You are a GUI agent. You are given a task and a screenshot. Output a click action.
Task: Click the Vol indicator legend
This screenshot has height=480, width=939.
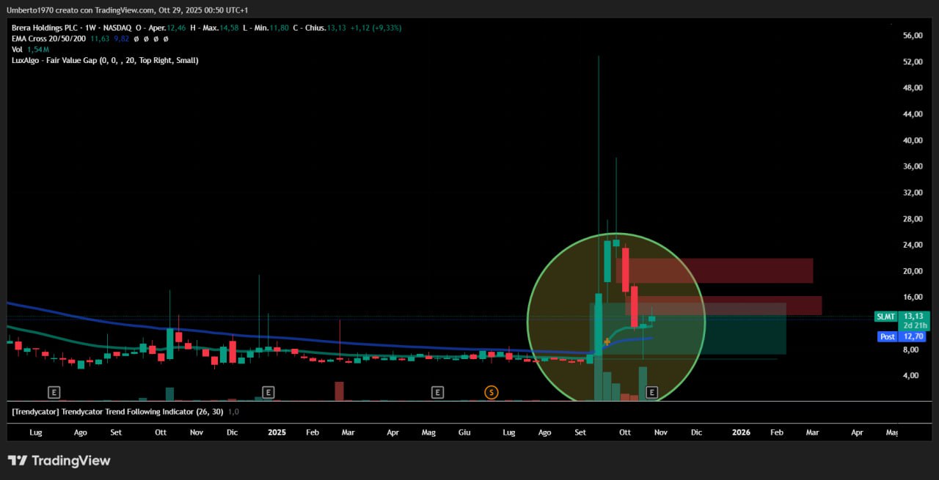pos(18,49)
